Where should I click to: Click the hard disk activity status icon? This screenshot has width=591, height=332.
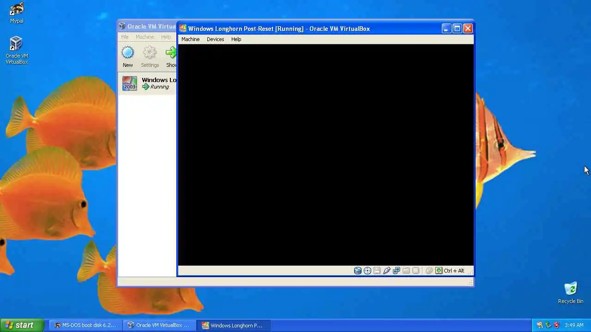358,271
